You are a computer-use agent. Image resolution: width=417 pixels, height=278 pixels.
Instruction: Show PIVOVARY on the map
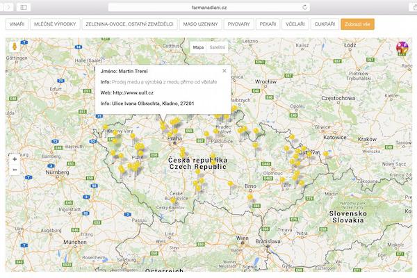coord(239,24)
